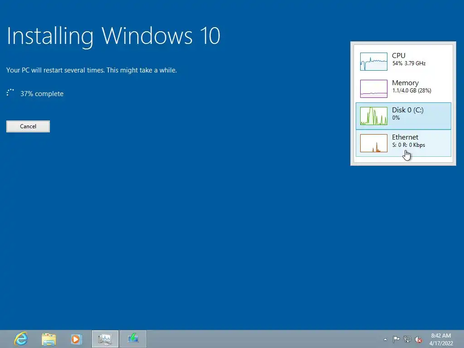Image resolution: width=464 pixels, height=348 pixels.
Task: Click the '1.1/4.0 GB (28%)' memory value
Action: click(x=411, y=91)
